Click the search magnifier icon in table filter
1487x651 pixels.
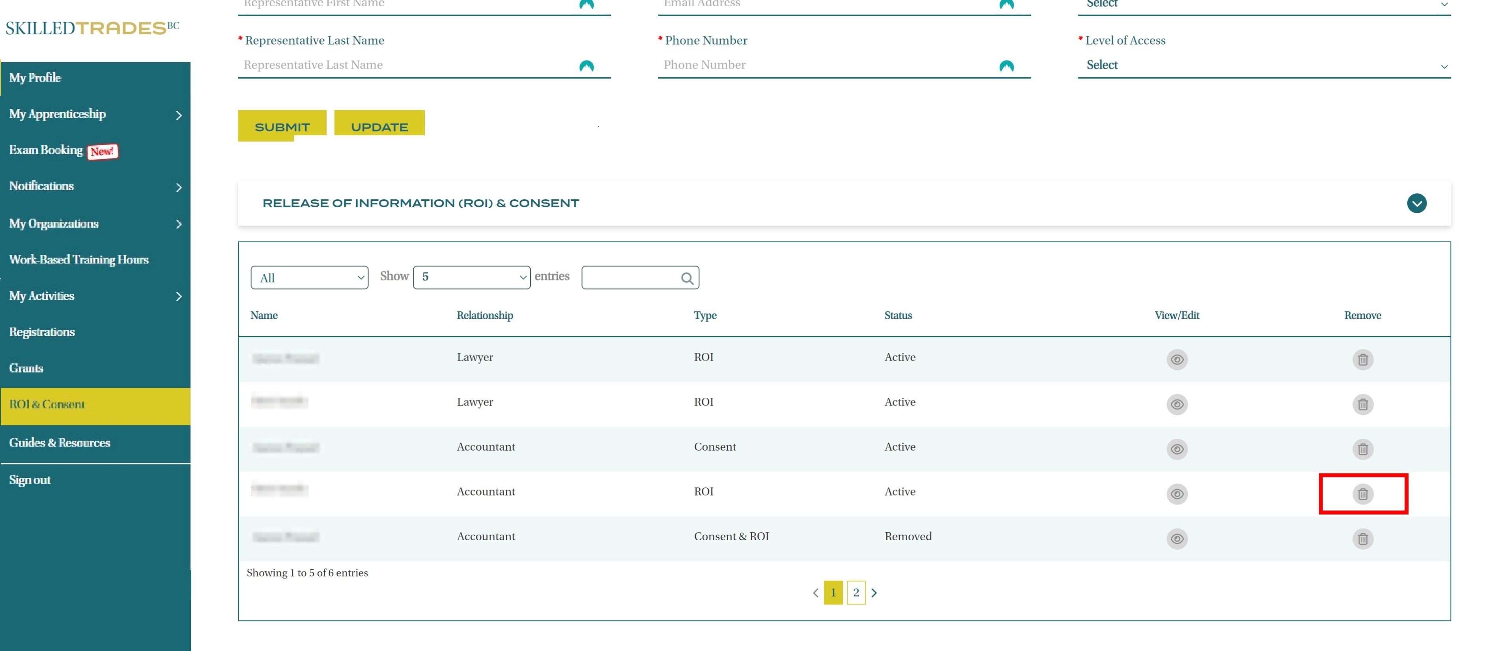pyautogui.click(x=686, y=279)
